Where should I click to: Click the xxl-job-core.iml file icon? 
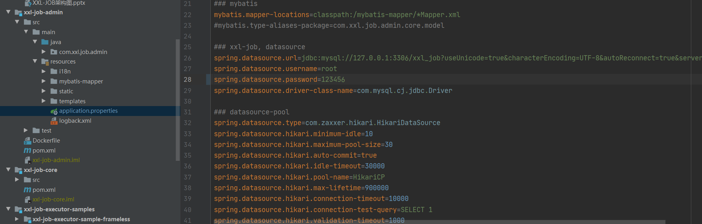click(x=27, y=199)
